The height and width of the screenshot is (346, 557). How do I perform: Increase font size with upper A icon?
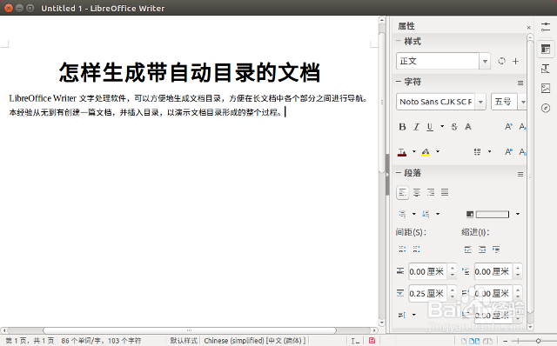point(508,127)
